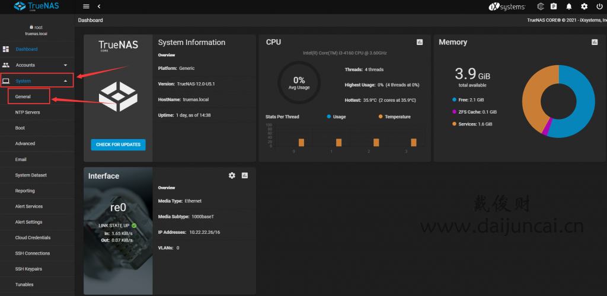Click the HostName truenas.local row
607x296 pixels.
(x=204, y=99)
